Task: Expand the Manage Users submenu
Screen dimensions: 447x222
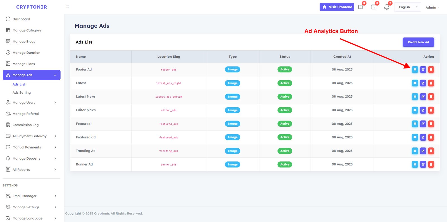Action: tap(32, 103)
